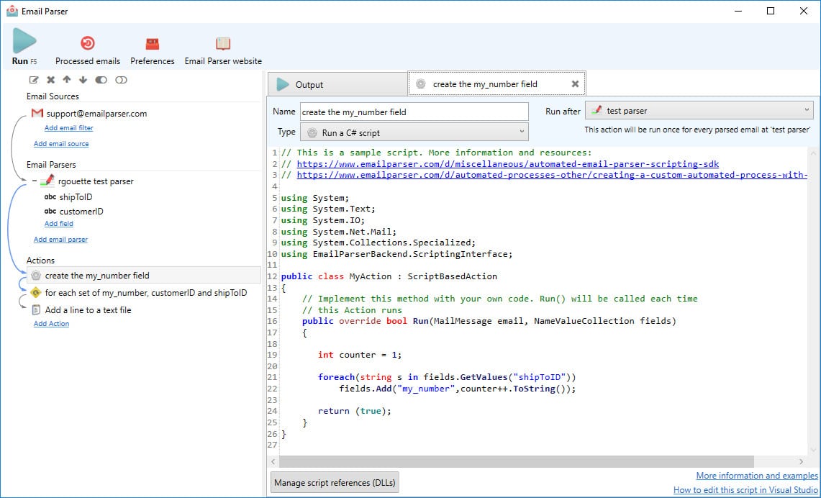Click into the Name input field

point(414,112)
